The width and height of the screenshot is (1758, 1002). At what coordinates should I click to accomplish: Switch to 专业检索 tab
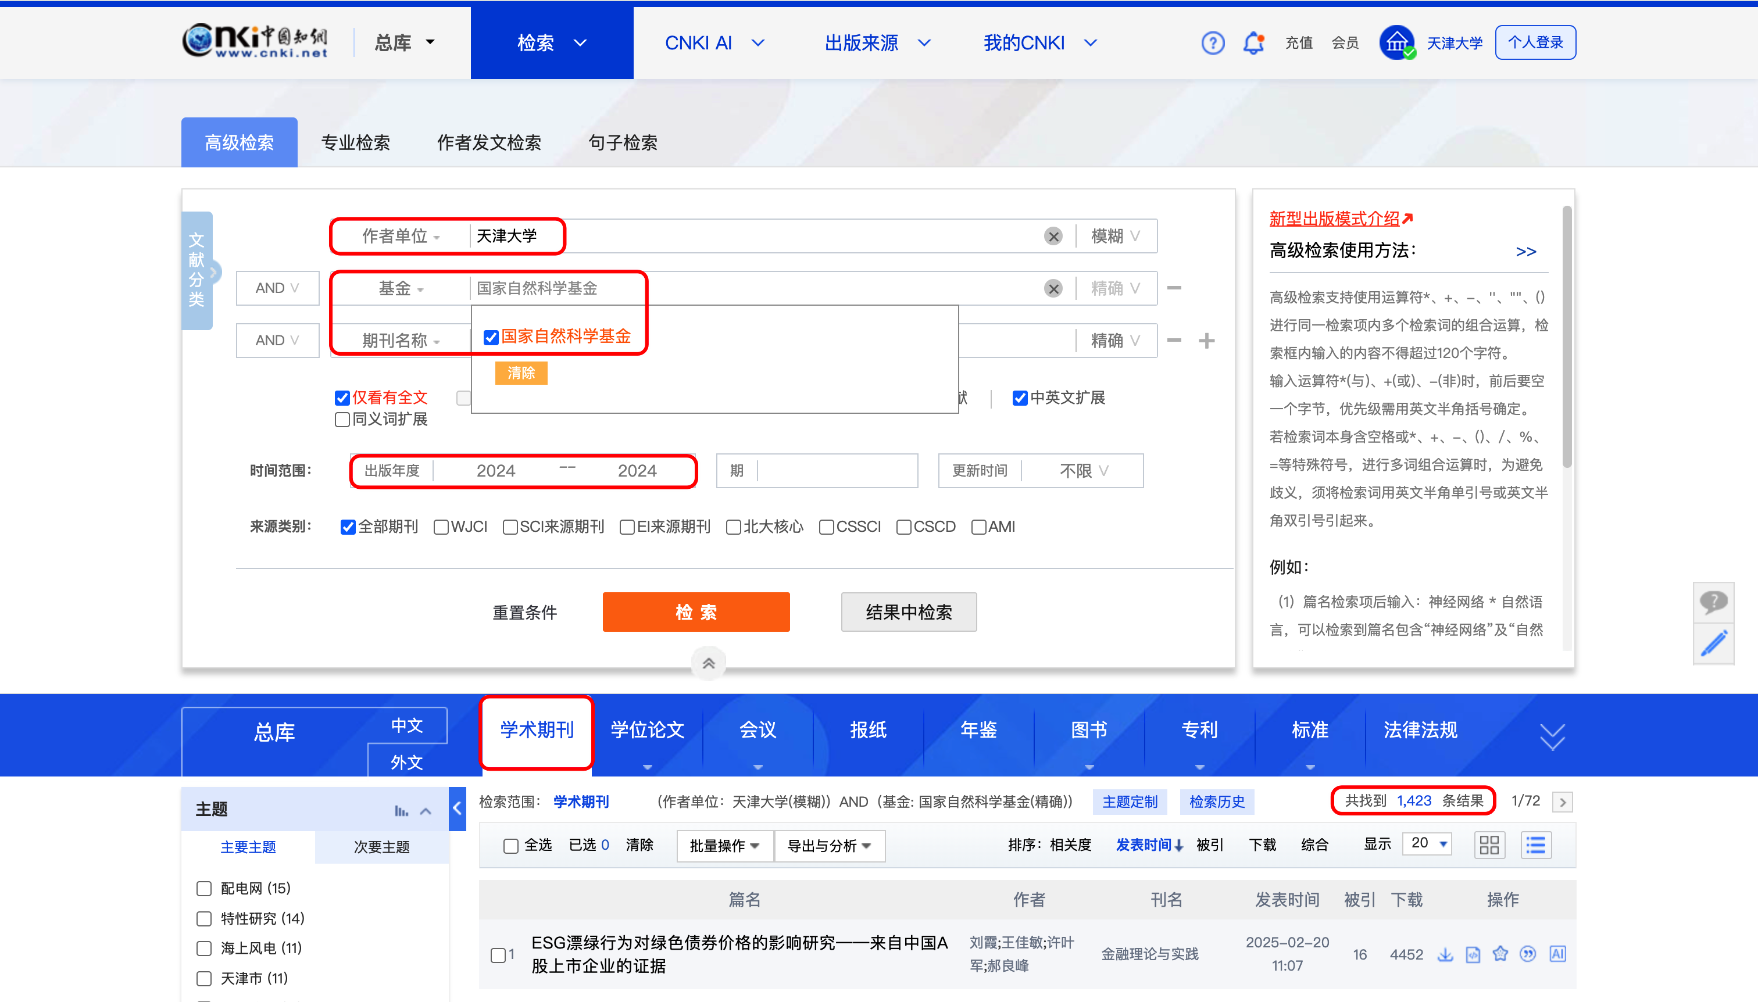355,143
